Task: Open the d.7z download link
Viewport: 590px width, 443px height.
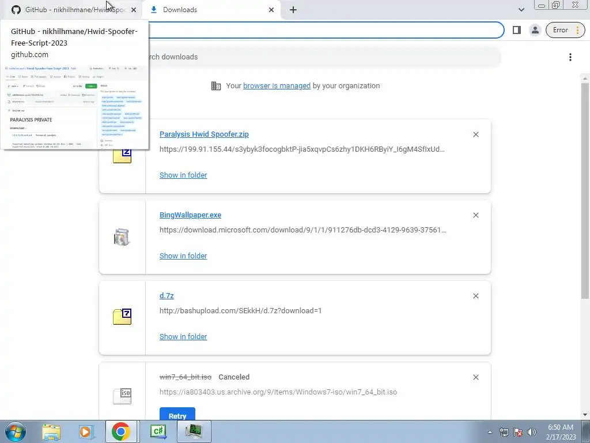Action: (x=167, y=296)
